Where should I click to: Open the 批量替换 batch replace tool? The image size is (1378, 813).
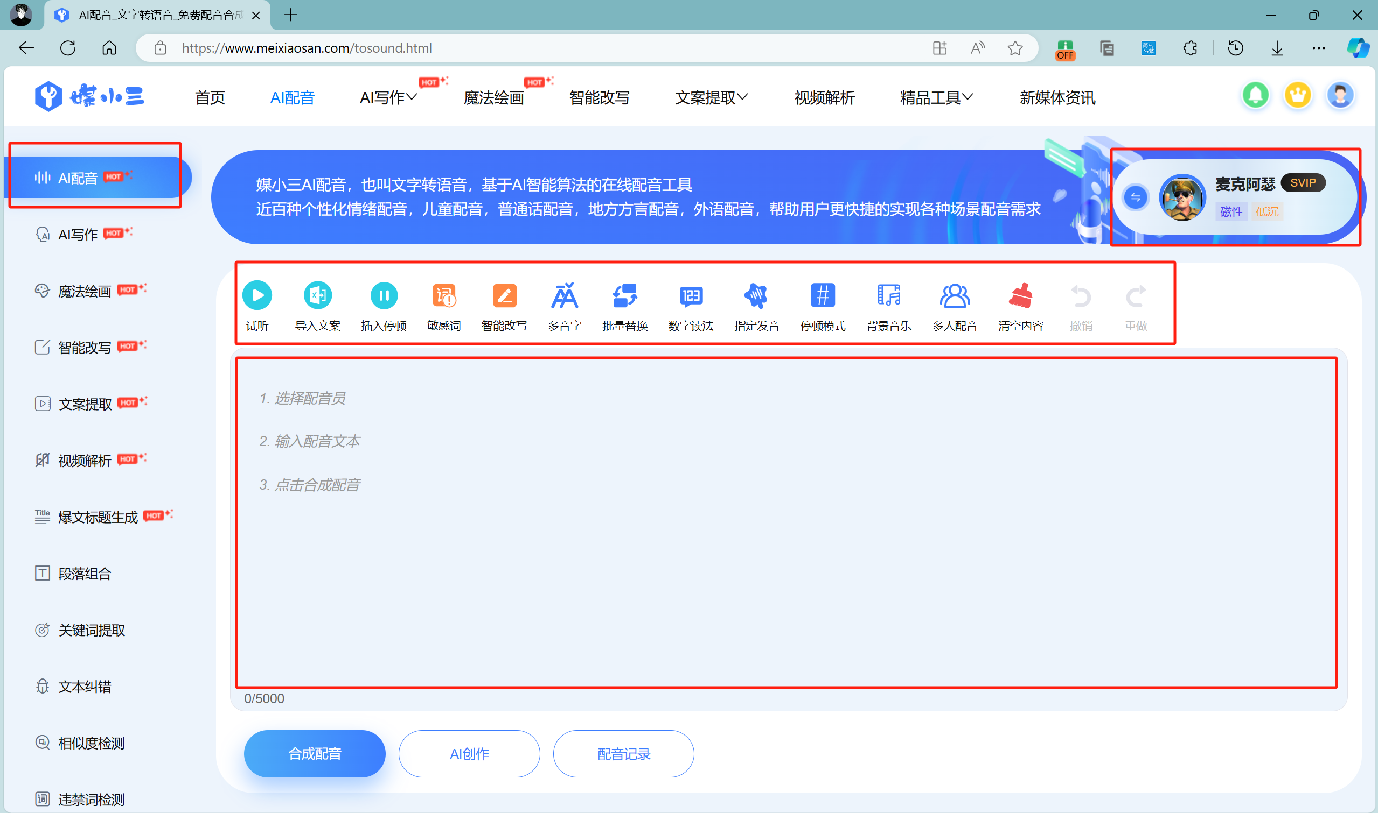tap(624, 296)
